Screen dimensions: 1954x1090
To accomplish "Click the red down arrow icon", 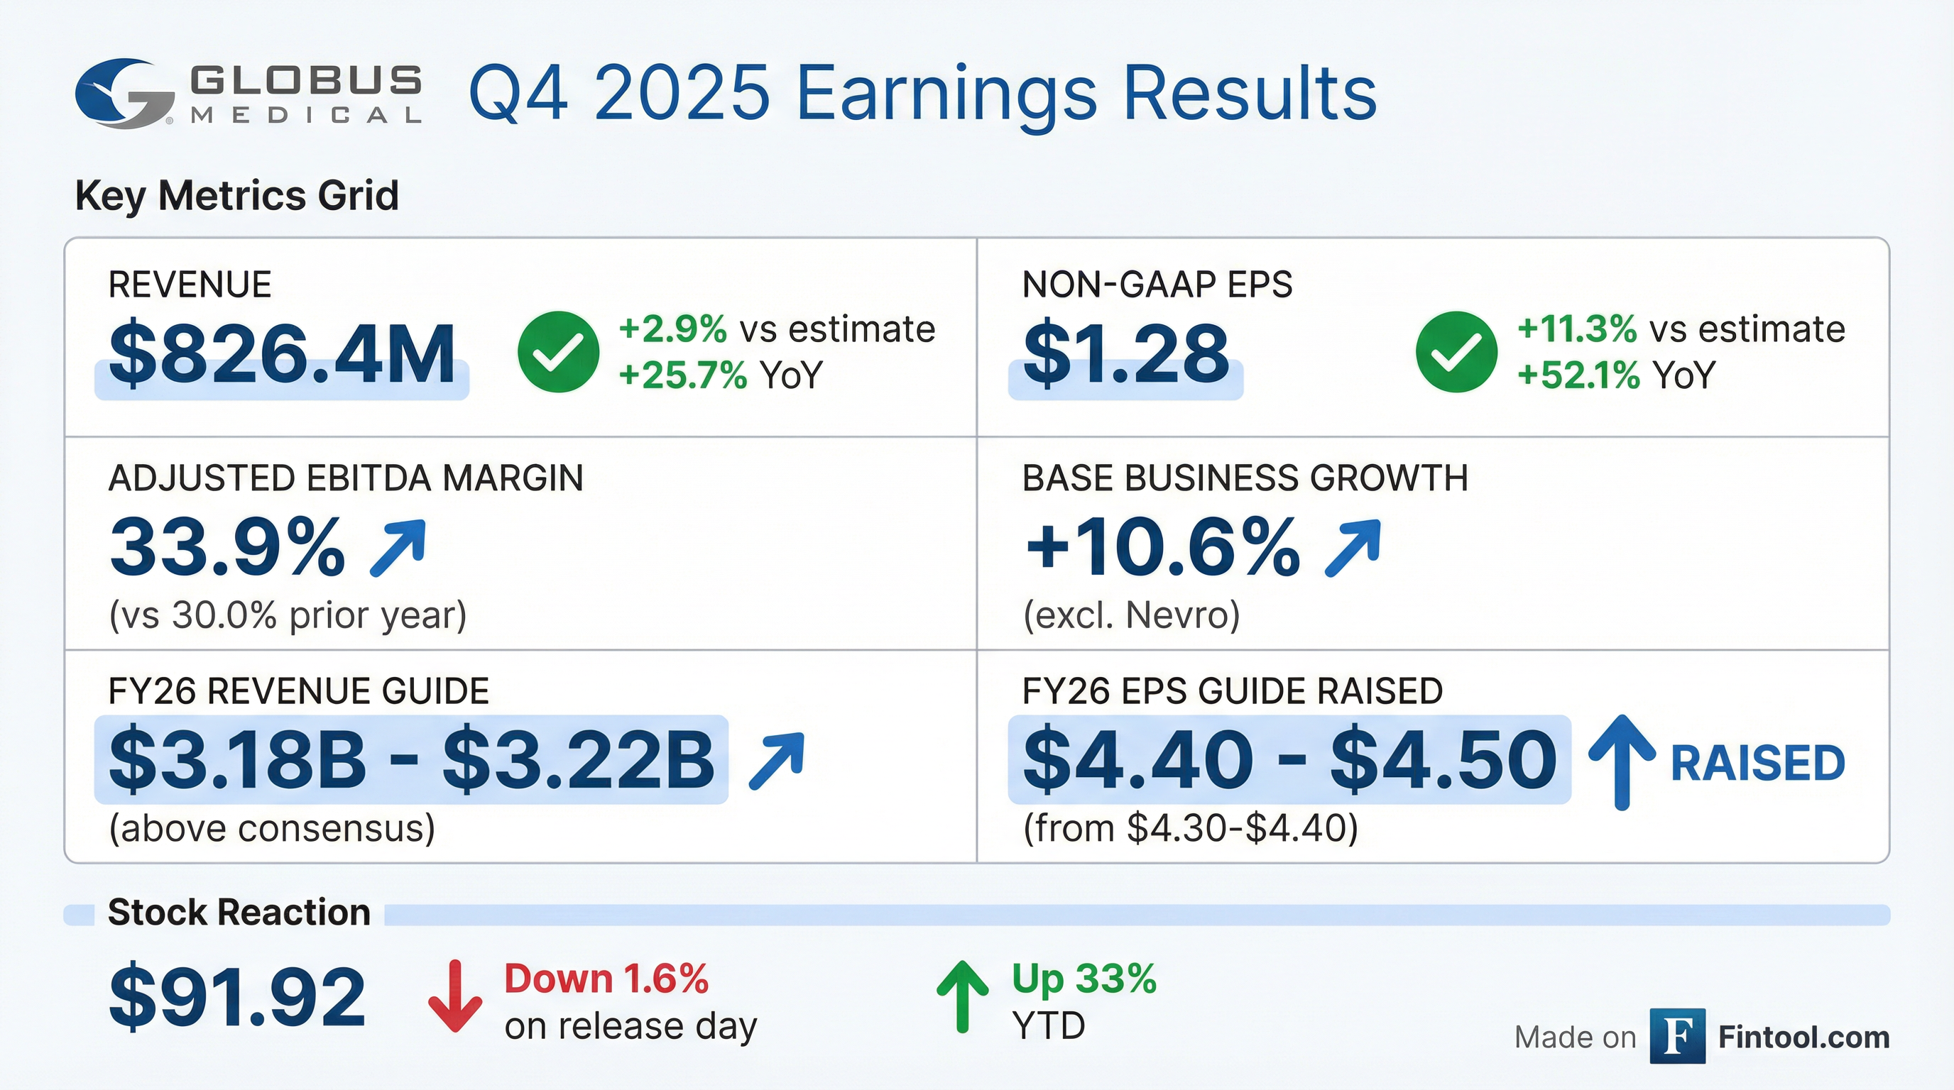I will tap(455, 996).
